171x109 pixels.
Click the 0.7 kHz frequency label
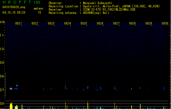point(2,90)
